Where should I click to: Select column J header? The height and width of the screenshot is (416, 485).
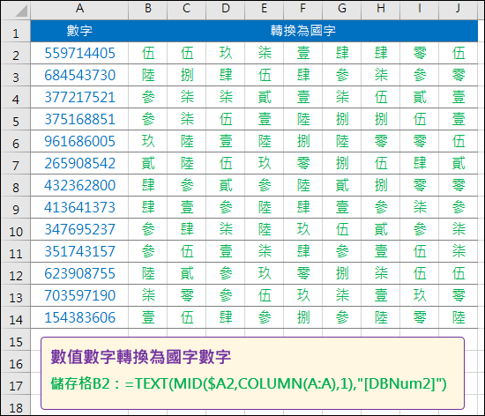(458, 11)
